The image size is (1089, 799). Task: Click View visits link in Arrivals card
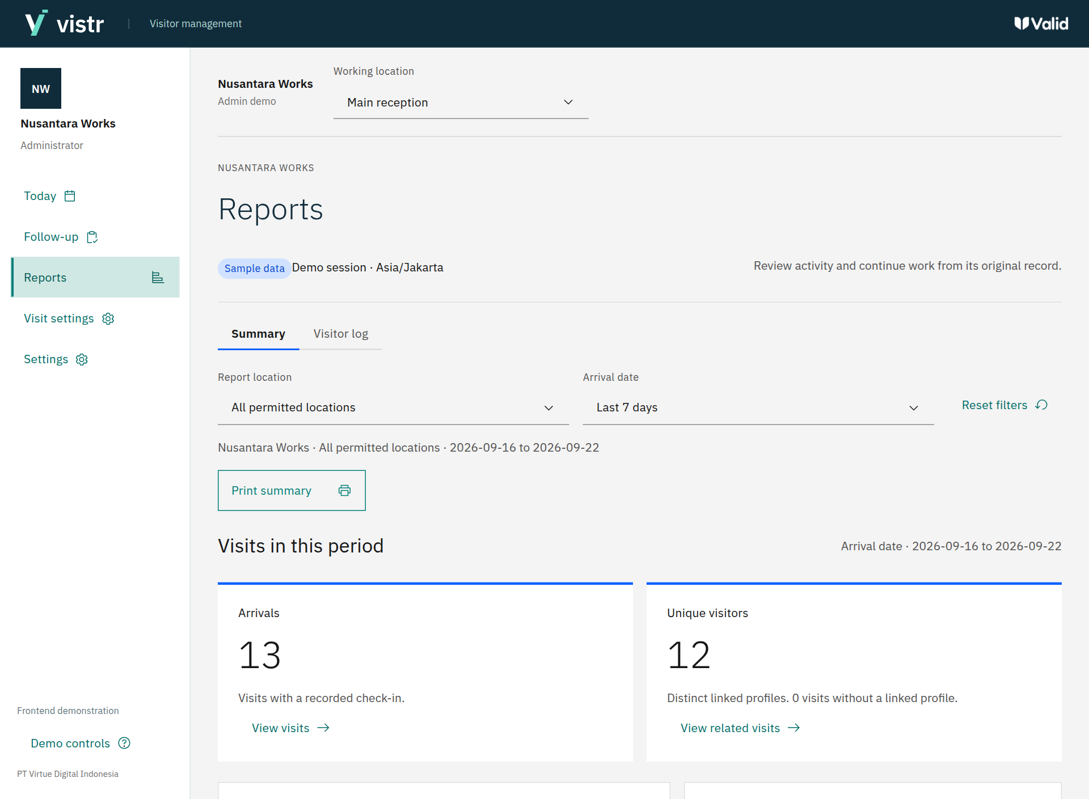pyautogui.click(x=290, y=728)
